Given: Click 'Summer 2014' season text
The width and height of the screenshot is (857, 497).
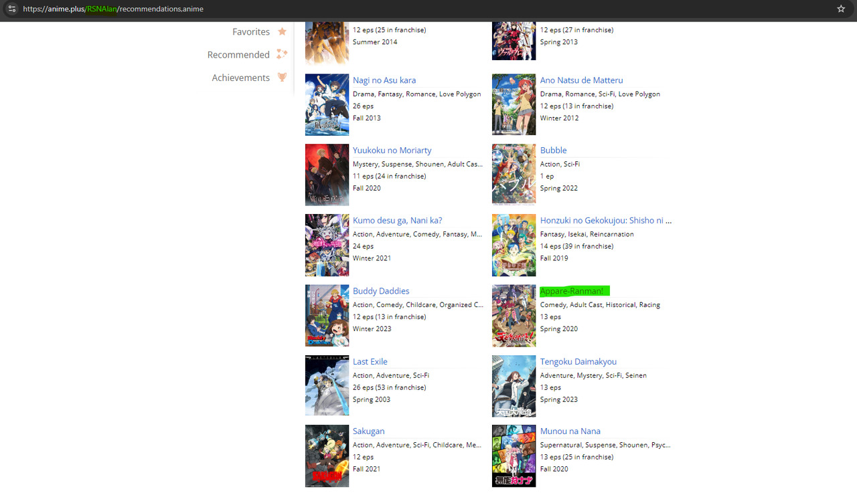Looking at the screenshot, I should 375,42.
